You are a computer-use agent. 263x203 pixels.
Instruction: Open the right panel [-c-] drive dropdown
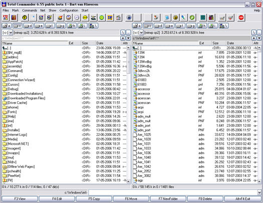coord(141,33)
